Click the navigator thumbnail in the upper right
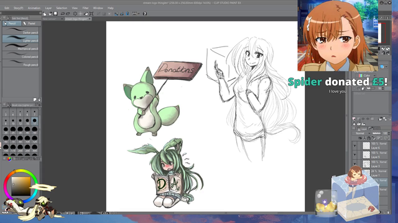 (x=382, y=33)
